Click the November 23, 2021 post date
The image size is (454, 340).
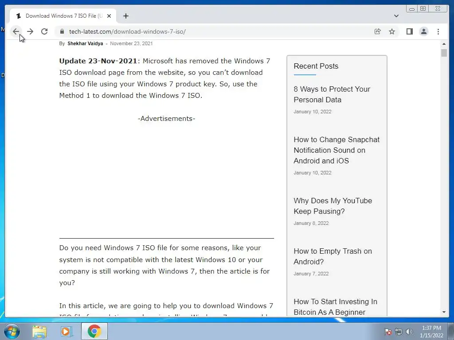point(131,43)
